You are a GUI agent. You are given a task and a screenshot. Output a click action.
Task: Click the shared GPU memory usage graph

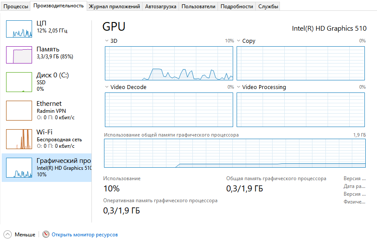234,153
